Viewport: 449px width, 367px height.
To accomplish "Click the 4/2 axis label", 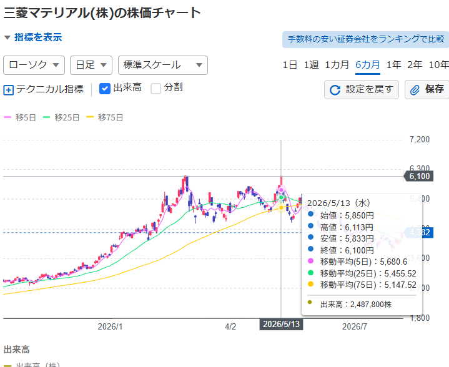I will point(230,326).
